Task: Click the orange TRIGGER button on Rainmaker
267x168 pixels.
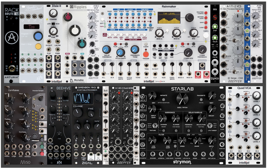Action: pos(146,54)
